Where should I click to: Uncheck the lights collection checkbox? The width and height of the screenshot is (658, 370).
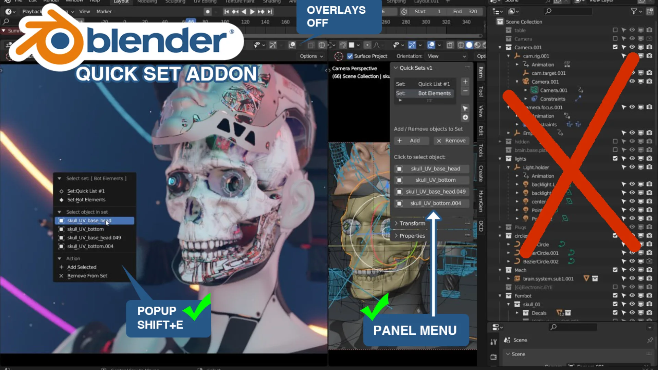point(615,159)
